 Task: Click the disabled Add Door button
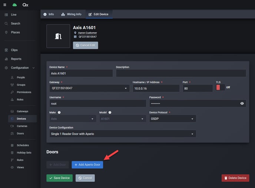pyautogui.click(x=57, y=165)
